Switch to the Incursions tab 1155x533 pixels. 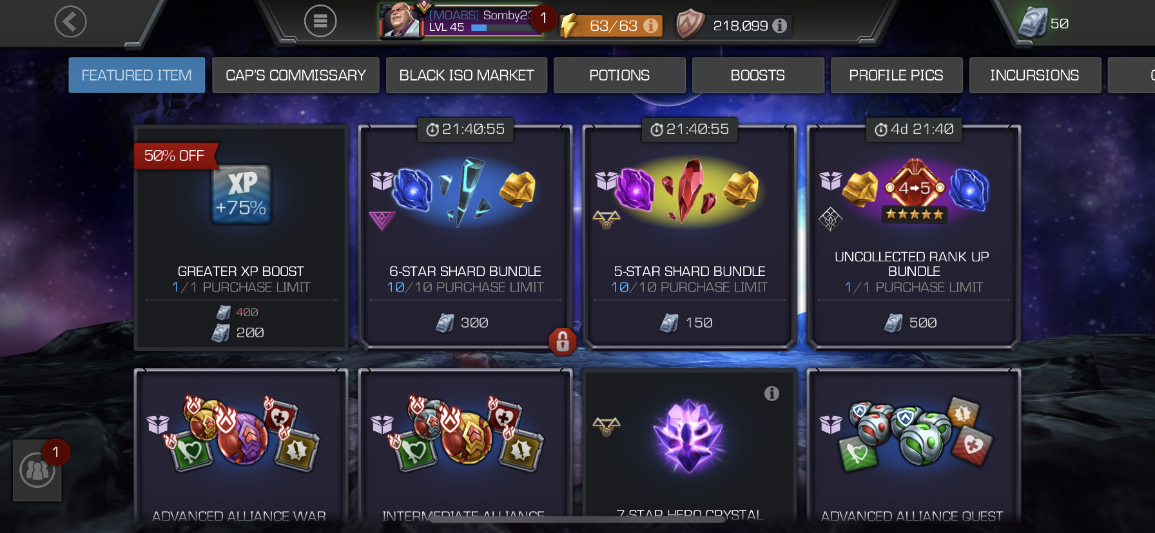(1035, 75)
